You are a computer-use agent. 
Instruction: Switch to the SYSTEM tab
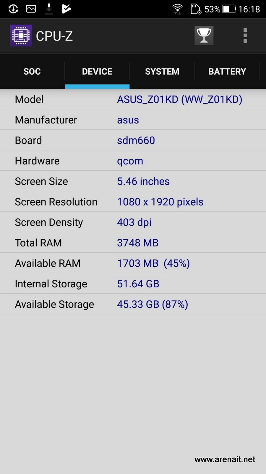click(x=162, y=71)
